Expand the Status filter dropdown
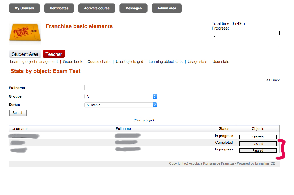This screenshot has width=294, height=195. click(x=120, y=105)
